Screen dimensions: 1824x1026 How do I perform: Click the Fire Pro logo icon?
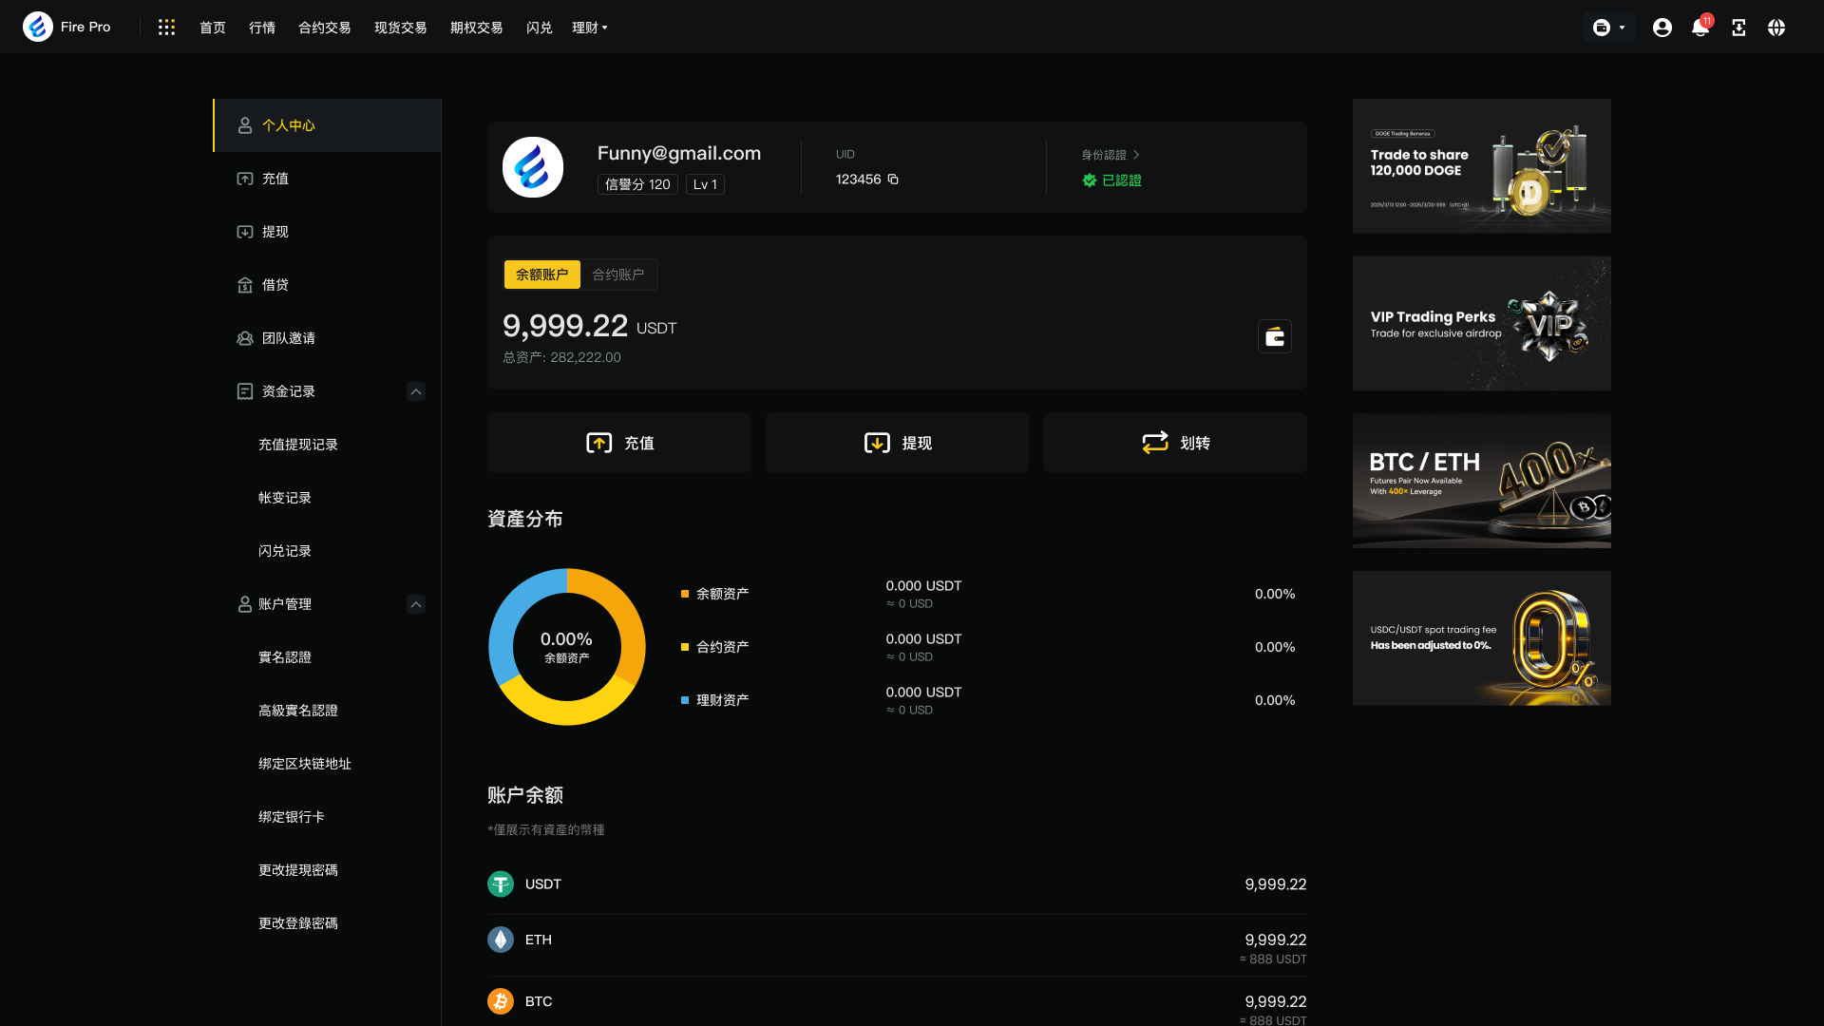point(38,27)
